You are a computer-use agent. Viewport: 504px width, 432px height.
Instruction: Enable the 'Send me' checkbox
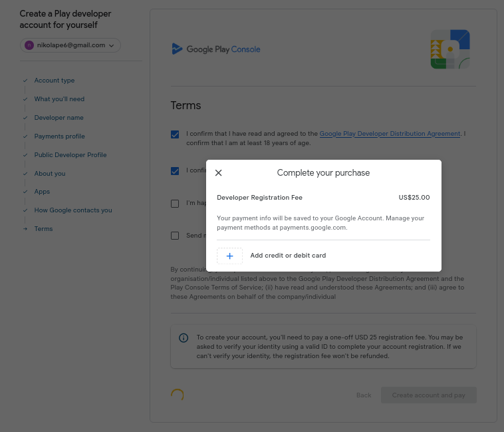175,235
